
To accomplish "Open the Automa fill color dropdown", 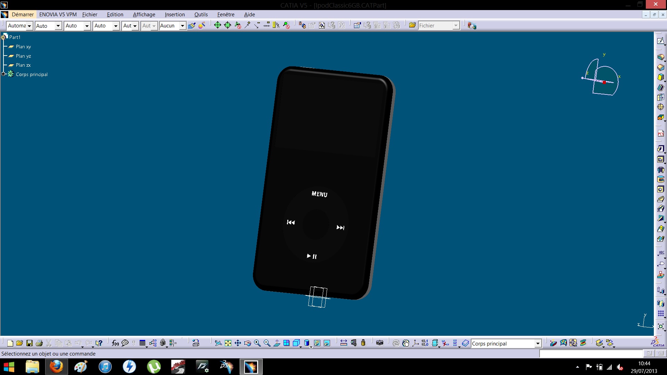I will pos(30,26).
